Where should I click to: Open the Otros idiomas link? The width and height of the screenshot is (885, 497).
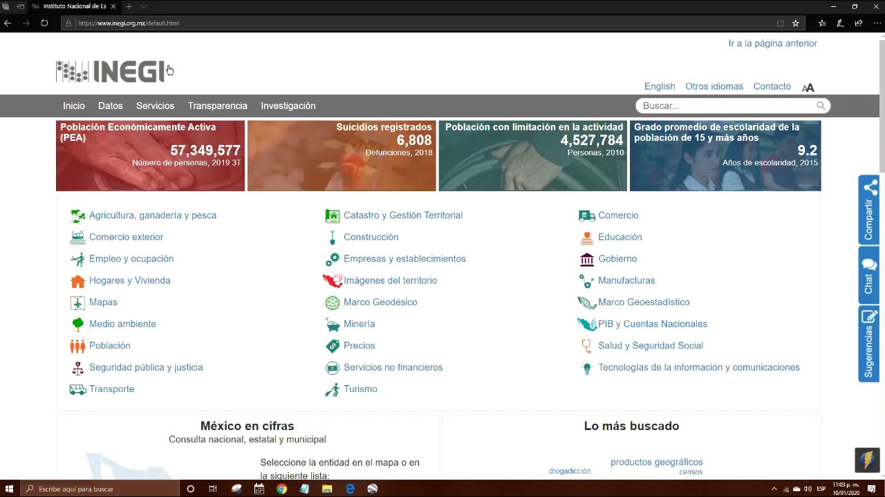coord(714,86)
